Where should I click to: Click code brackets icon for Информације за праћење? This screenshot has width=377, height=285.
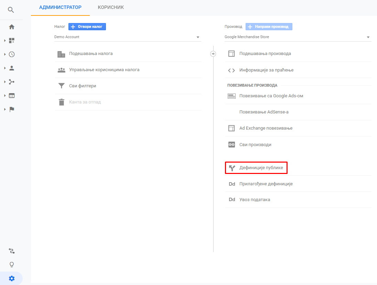[x=231, y=70]
